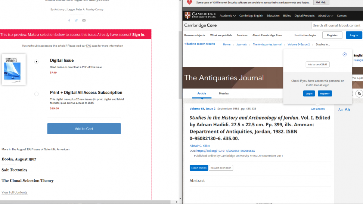Increase text size with large Aa

pyautogui.click(x=347, y=109)
